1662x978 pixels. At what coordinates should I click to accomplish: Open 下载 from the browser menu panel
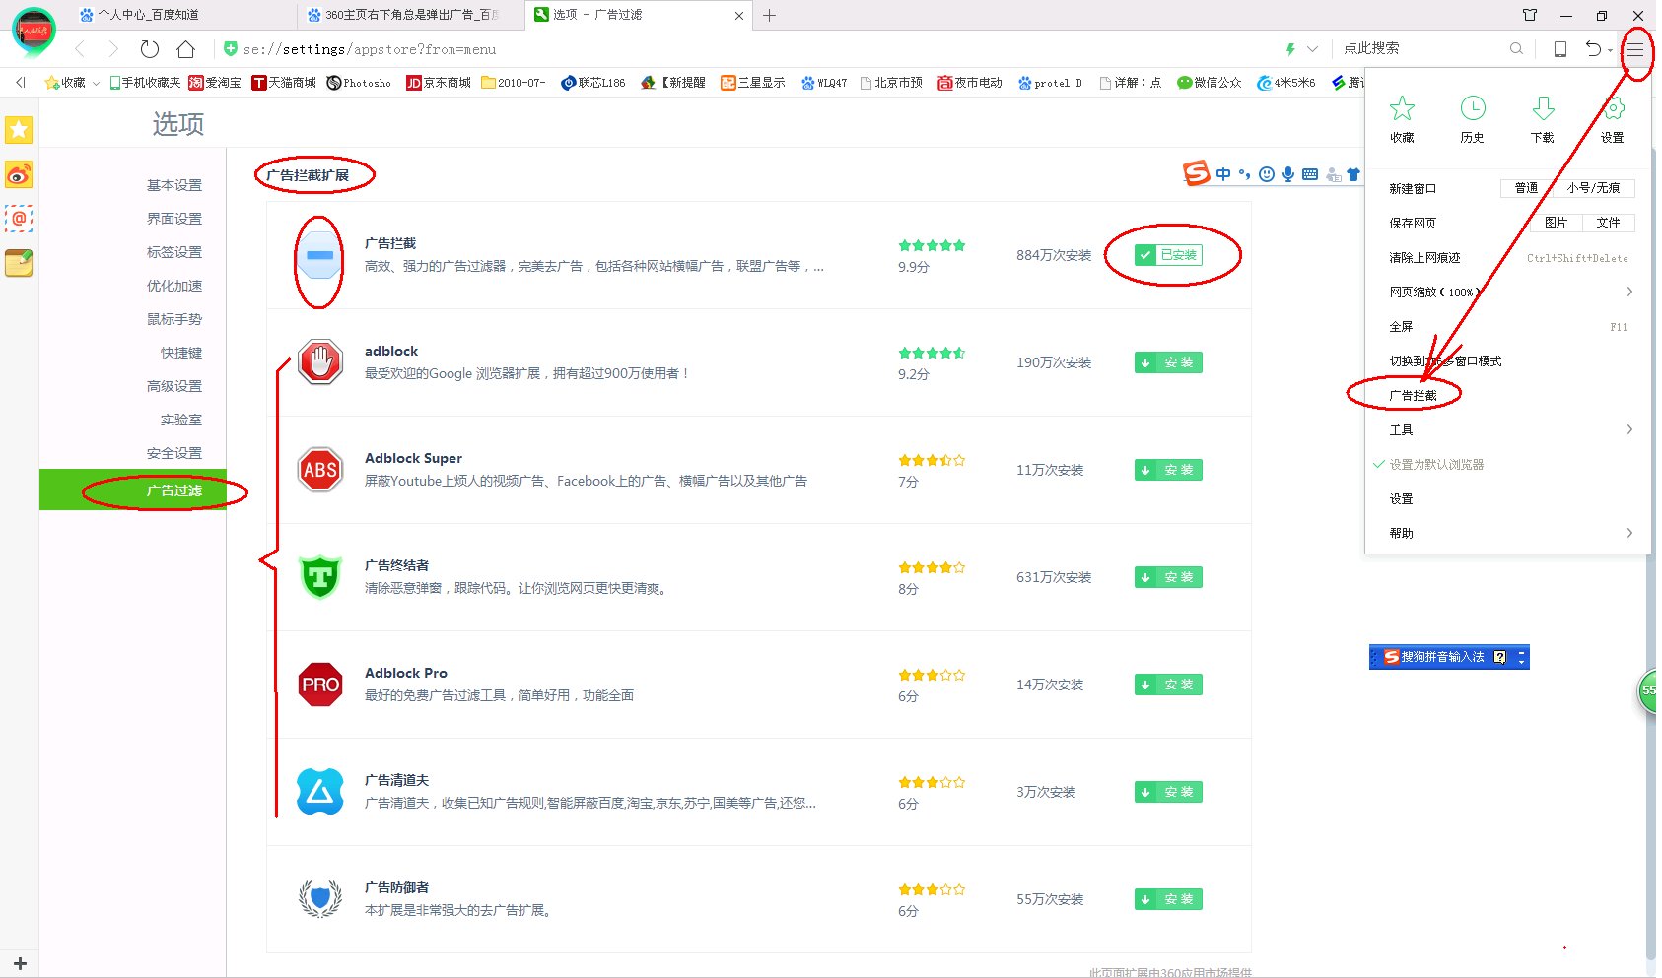coord(1542,118)
